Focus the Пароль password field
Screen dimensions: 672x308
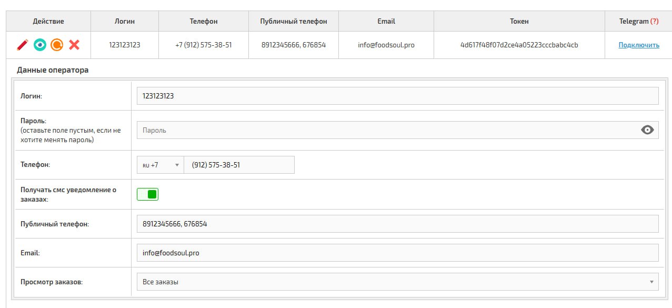point(387,130)
